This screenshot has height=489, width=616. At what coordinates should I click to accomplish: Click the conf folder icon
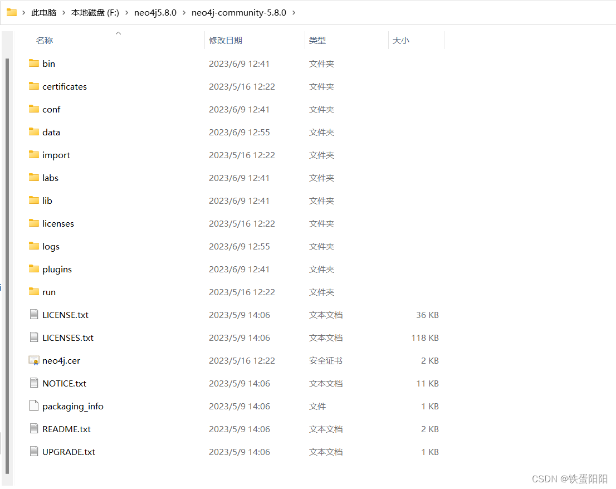(34, 109)
